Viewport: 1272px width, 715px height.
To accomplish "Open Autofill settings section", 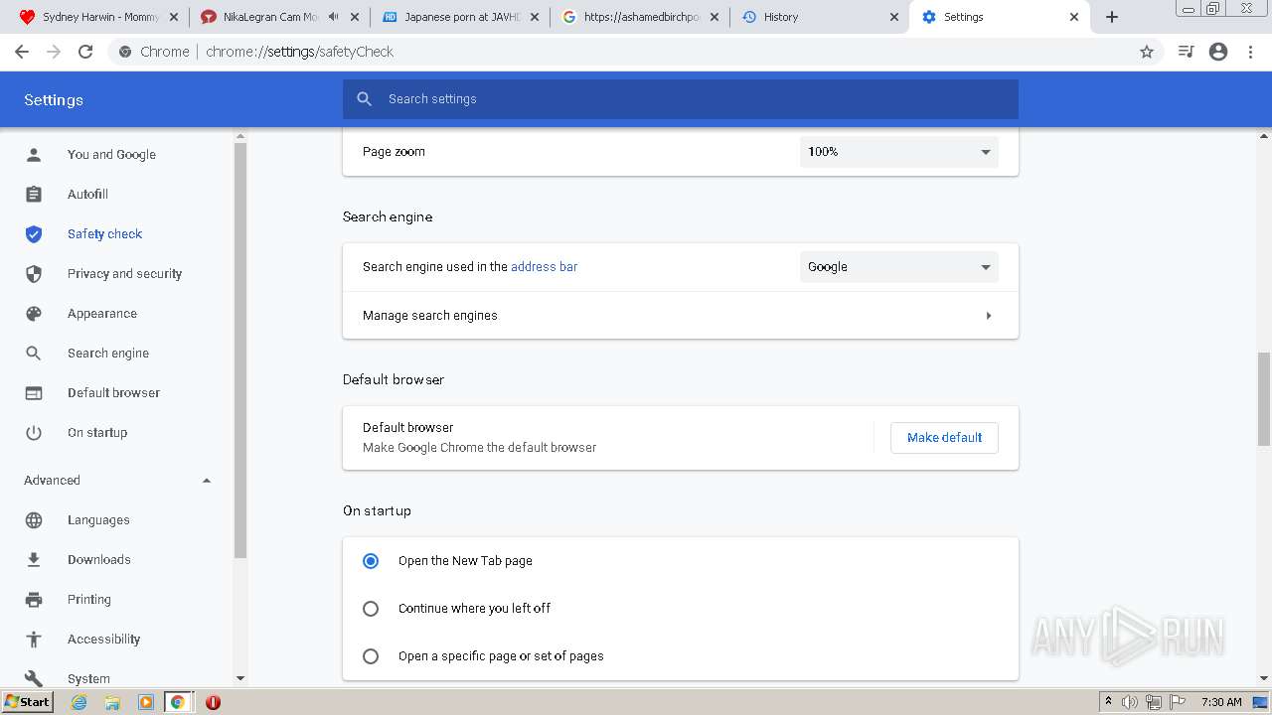I will tap(87, 195).
